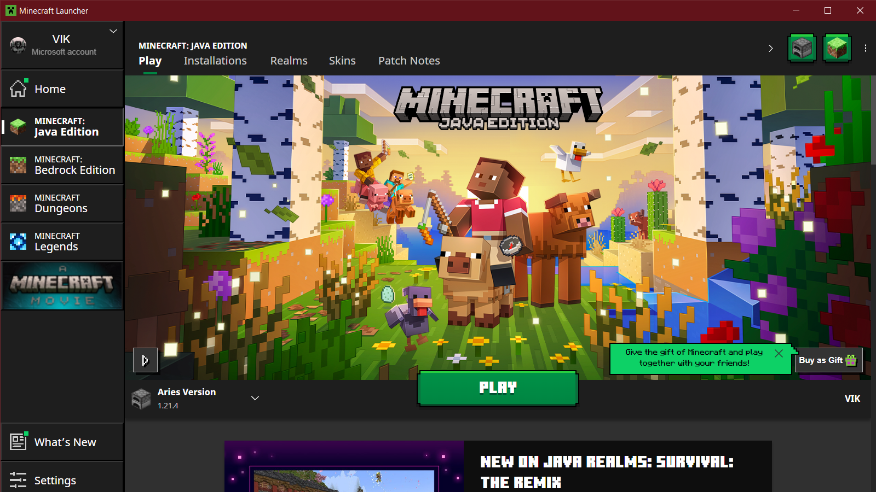Image resolution: width=876 pixels, height=492 pixels.
Task: Click the Aries Version furnace icon
Action: pyautogui.click(x=141, y=399)
